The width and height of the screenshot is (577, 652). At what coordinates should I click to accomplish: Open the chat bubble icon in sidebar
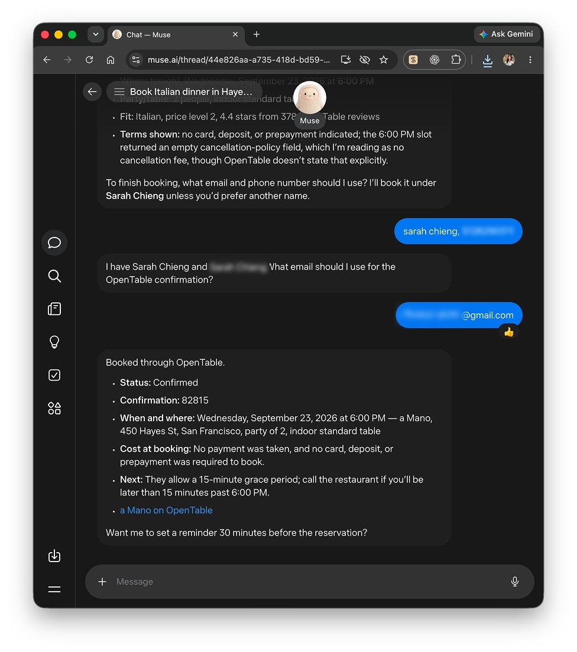click(54, 242)
